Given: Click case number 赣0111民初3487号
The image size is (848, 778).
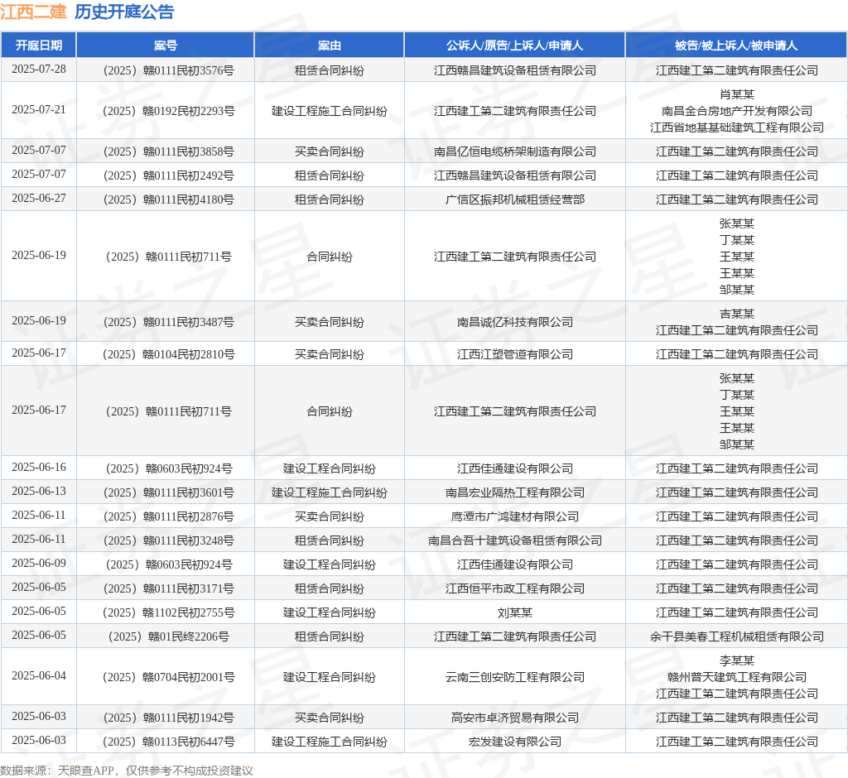Looking at the screenshot, I should point(169,322).
